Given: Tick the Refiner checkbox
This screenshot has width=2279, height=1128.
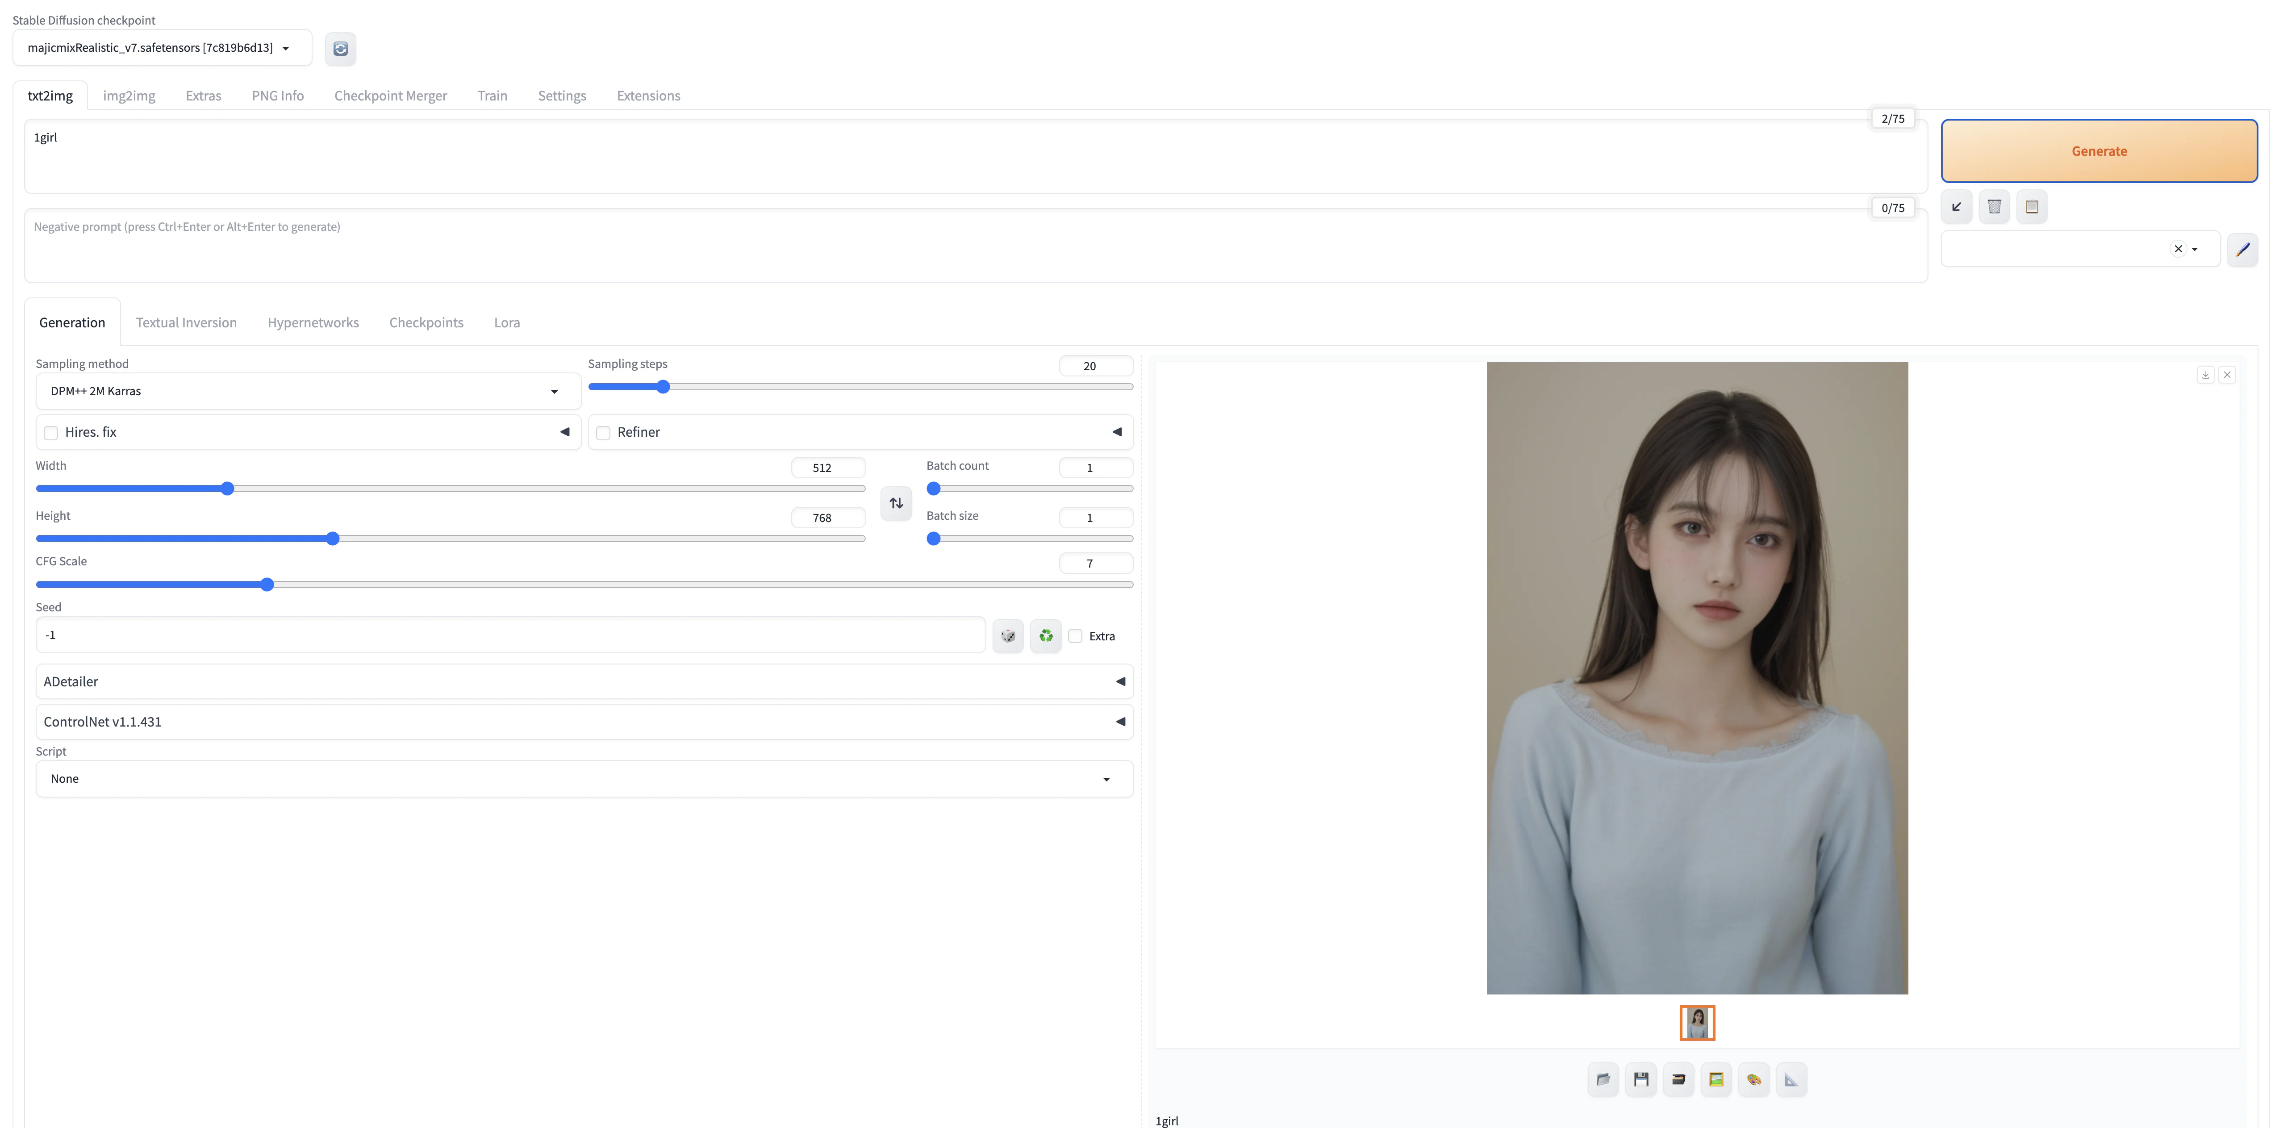Looking at the screenshot, I should coord(603,433).
